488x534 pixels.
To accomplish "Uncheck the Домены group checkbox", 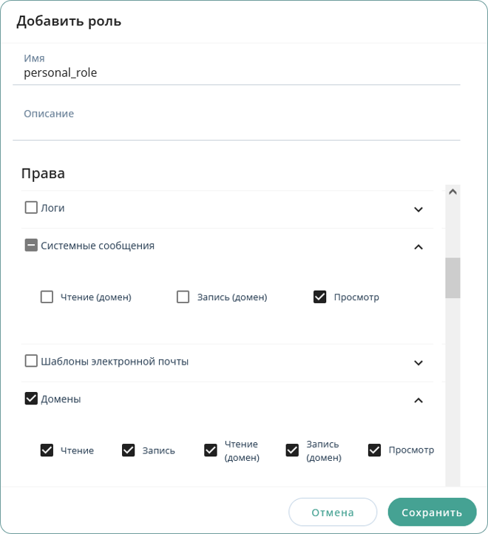I will [31, 399].
